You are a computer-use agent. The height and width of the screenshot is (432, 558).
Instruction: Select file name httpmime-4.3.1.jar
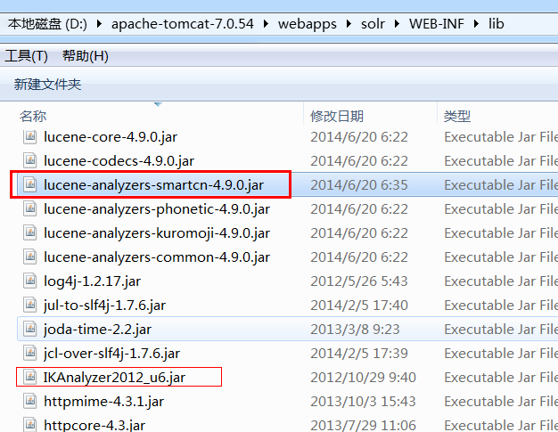(x=104, y=402)
